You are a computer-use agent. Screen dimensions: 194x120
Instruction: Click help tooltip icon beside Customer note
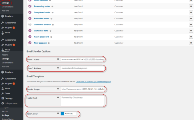51,31
